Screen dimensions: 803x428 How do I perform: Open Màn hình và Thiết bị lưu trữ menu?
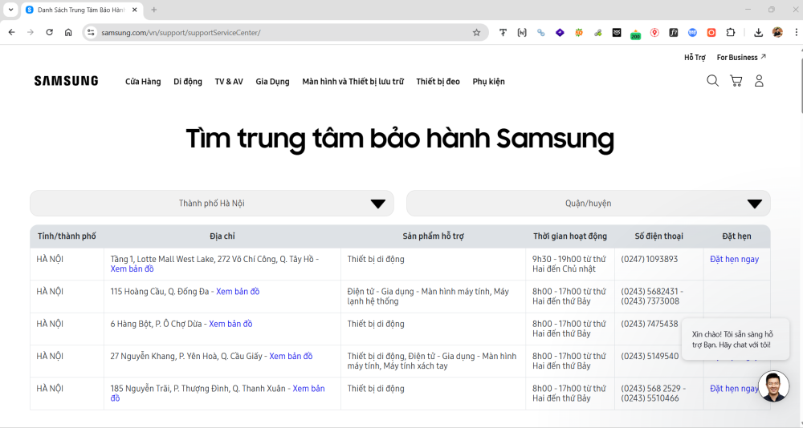353,81
